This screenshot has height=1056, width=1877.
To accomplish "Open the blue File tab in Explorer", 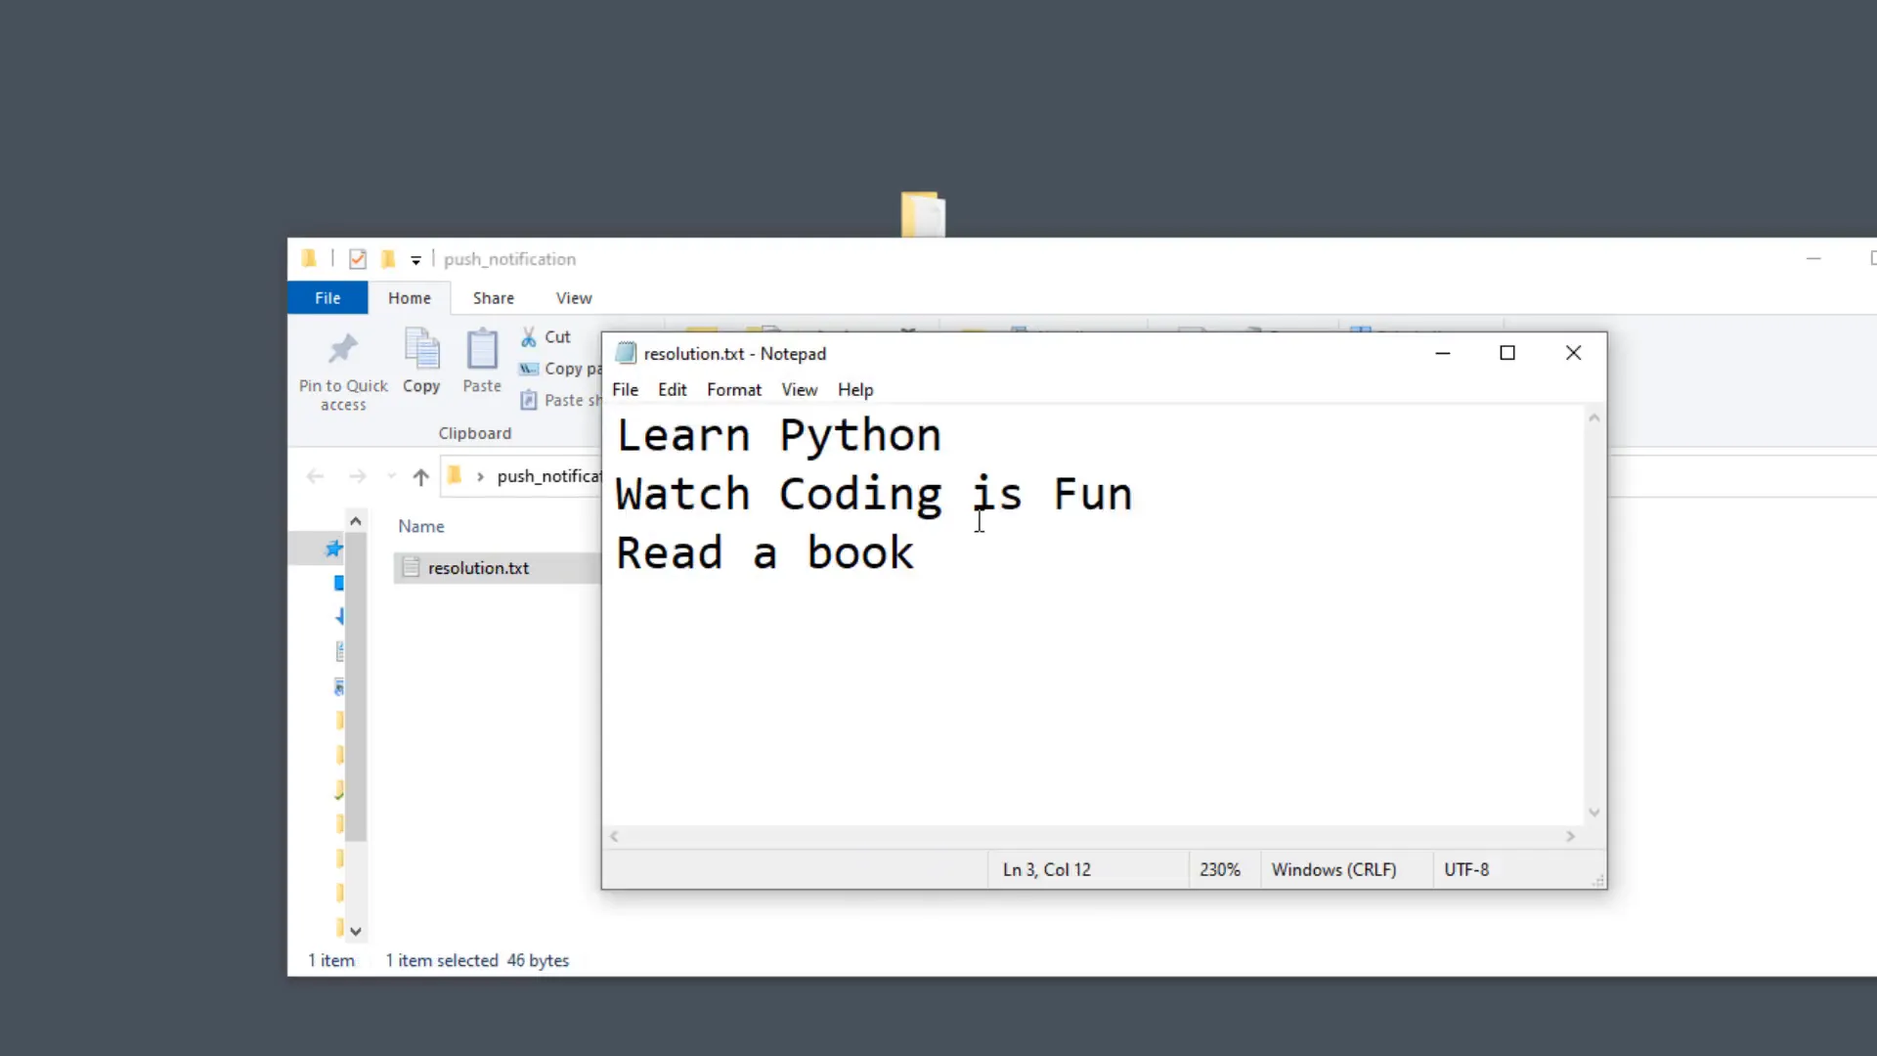I will coord(327,298).
